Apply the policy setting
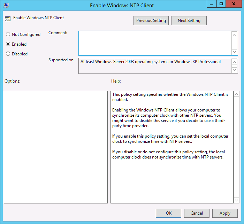Viewport: 244px width, 224px height. (x=225, y=213)
